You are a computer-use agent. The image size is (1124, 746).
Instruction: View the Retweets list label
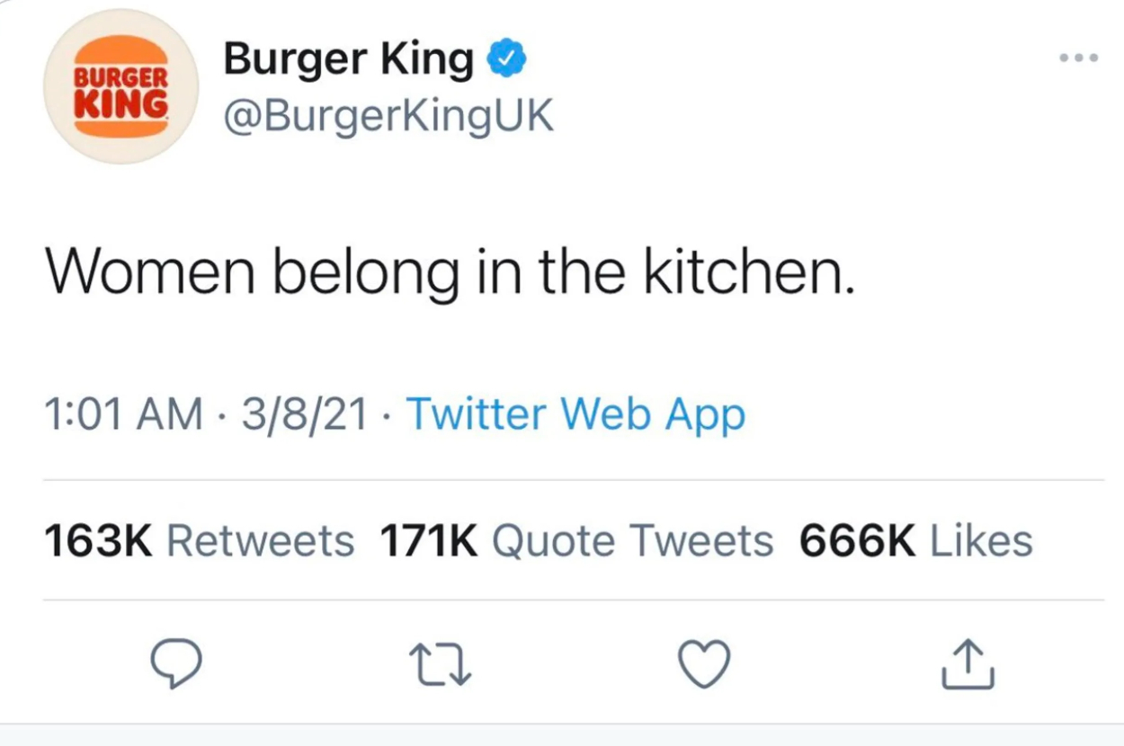pos(261,541)
